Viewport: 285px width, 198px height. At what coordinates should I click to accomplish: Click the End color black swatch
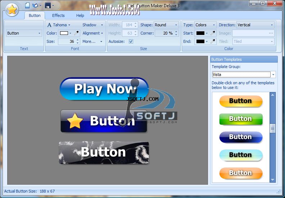200,41
